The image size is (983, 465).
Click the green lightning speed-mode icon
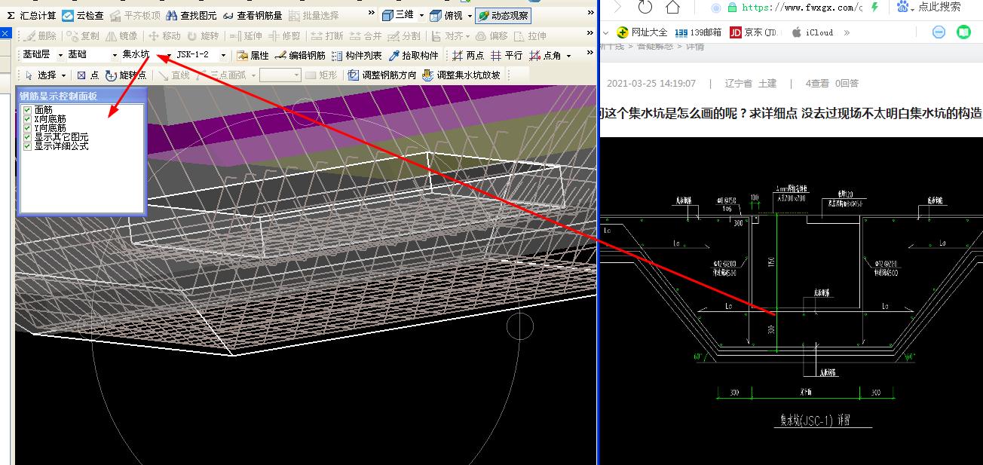point(874,8)
